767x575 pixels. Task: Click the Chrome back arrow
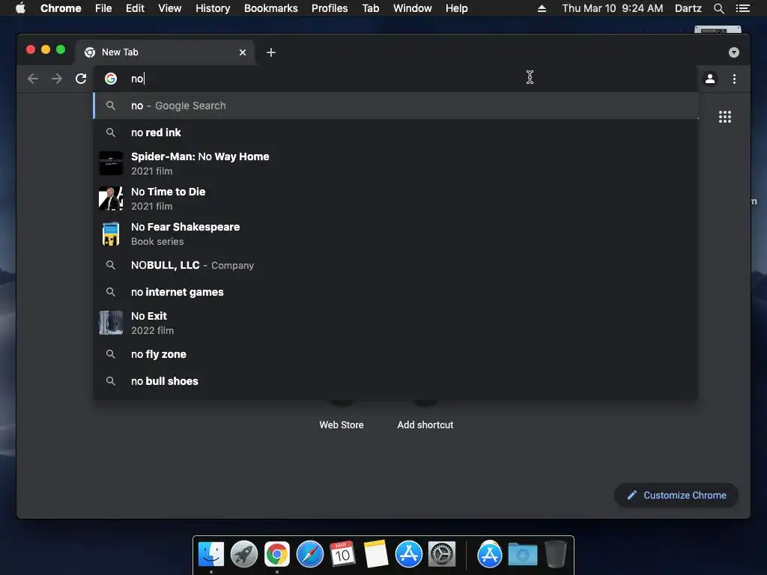tap(33, 79)
